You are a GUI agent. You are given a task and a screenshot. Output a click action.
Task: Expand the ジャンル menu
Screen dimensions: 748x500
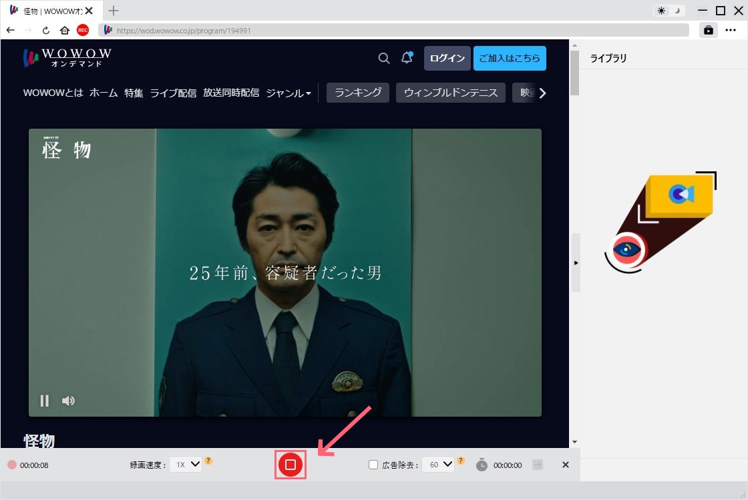pos(288,93)
